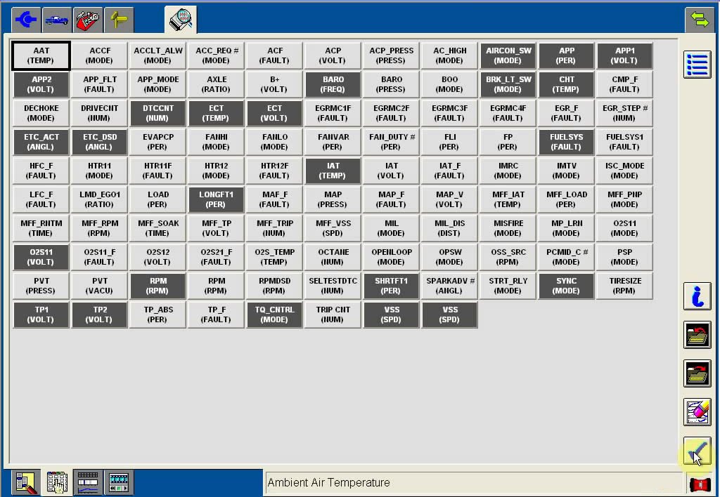Select the OCTANE (NUM) parameter
Screen dimensions: 720x497
pos(333,258)
